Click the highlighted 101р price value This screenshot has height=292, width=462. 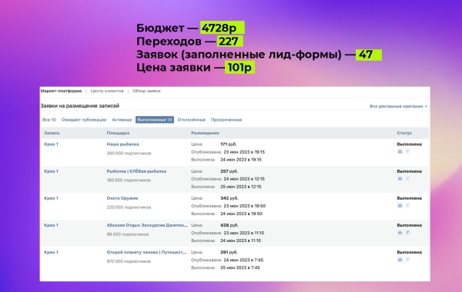click(x=239, y=68)
